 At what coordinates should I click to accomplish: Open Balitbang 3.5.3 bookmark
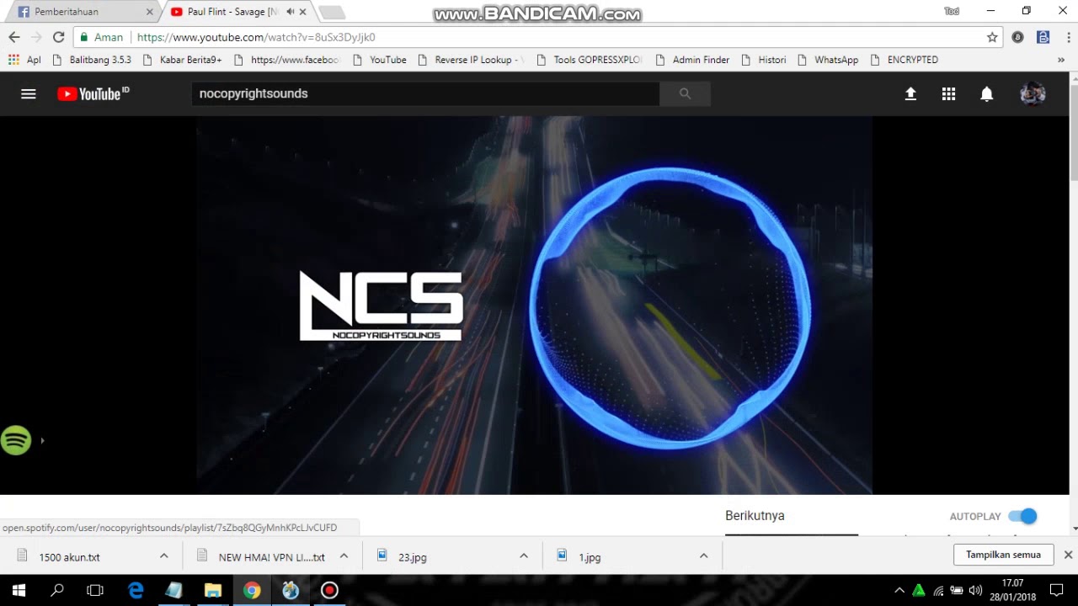(x=92, y=60)
